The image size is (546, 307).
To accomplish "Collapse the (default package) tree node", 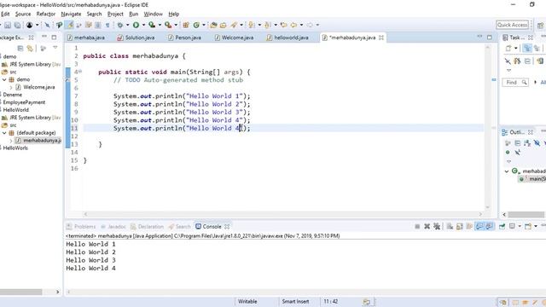I will coord(4,133).
